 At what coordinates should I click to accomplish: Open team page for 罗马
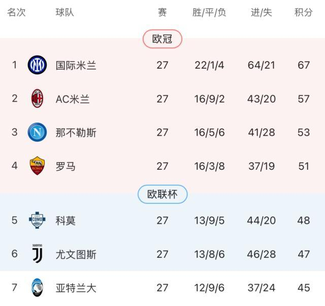pos(66,166)
